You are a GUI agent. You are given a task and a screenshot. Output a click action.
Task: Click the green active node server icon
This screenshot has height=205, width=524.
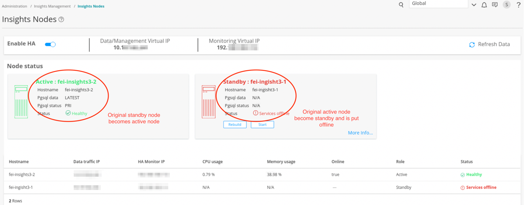pyautogui.click(x=21, y=102)
